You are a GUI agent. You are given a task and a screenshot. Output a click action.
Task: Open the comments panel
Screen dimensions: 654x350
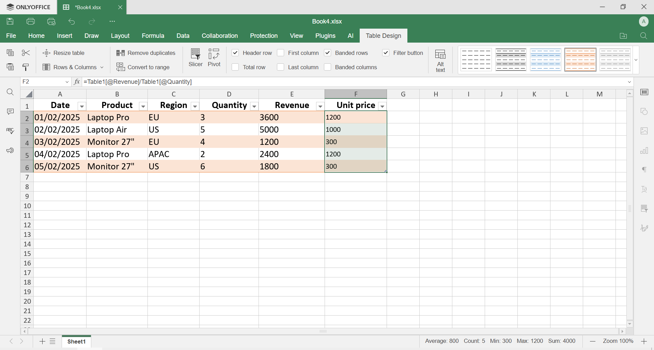[10, 111]
